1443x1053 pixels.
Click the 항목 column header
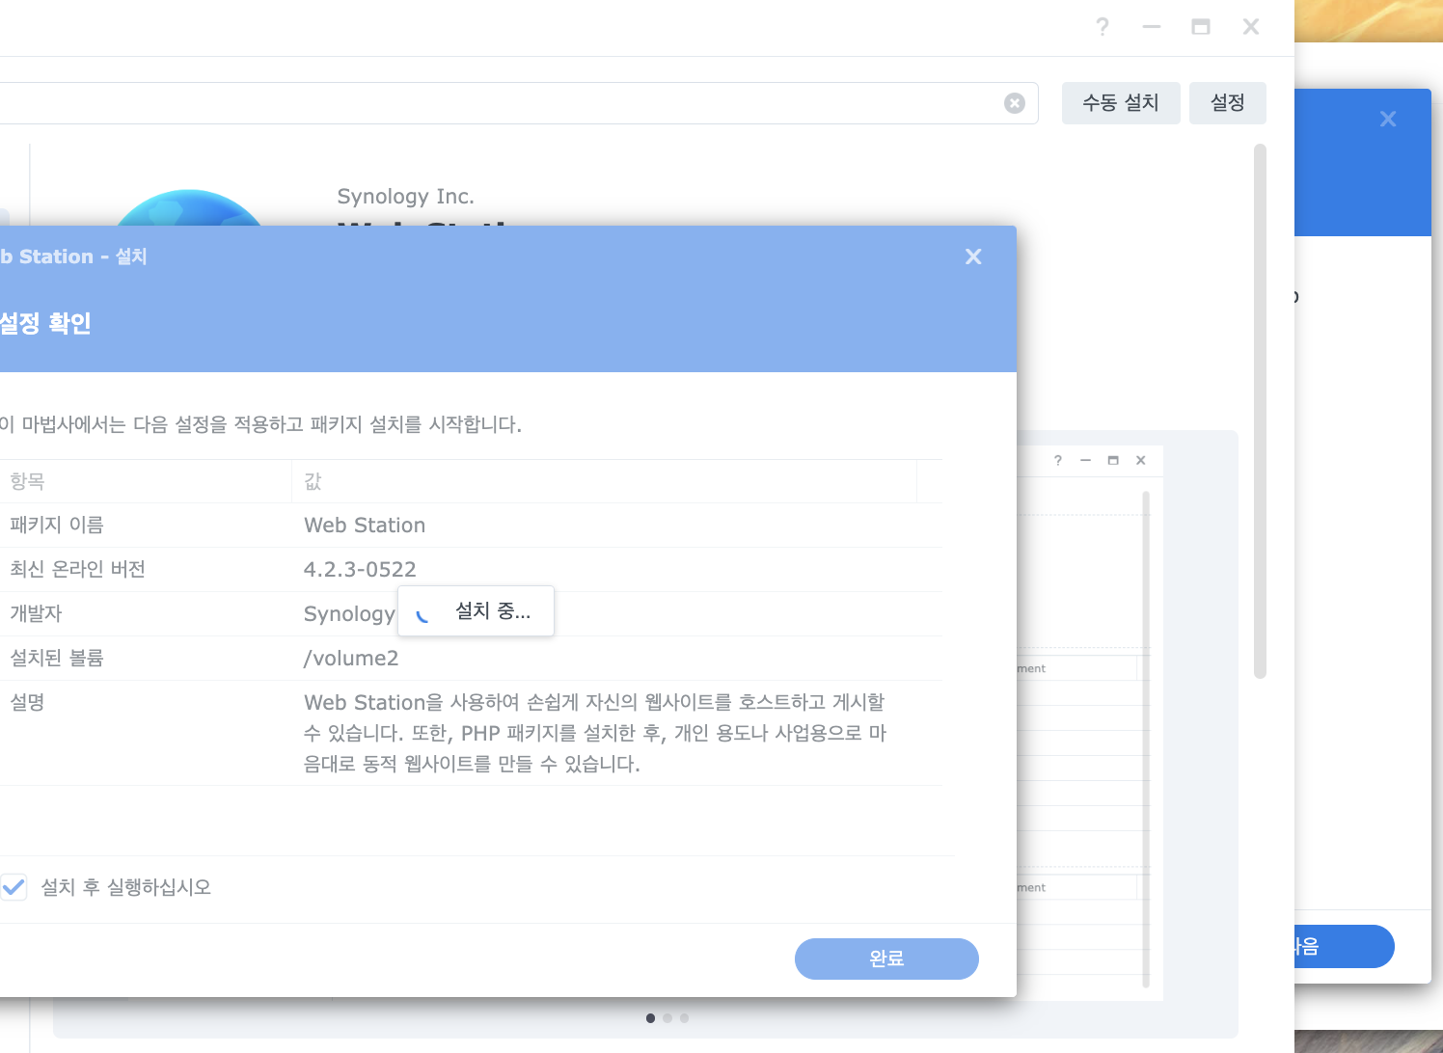point(145,481)
